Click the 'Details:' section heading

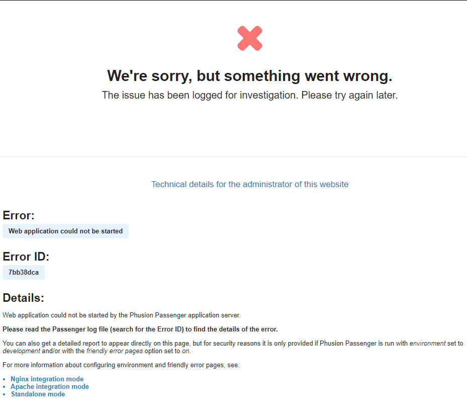click(x=24, y=298)
